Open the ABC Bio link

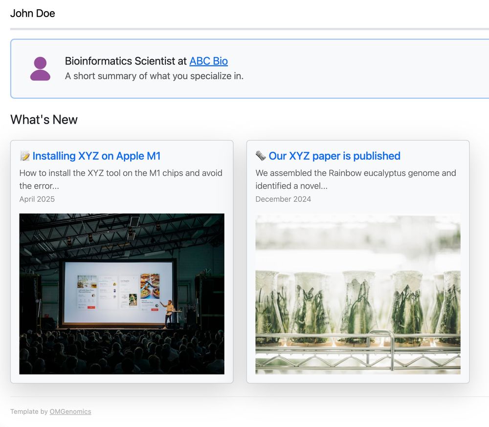point(209,61)
